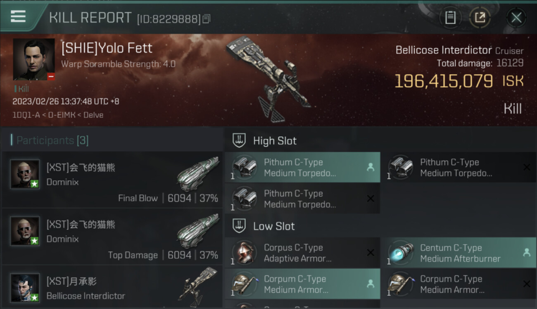
Task: Click the Low Slot shield icon
Action: tap(239, 226)
